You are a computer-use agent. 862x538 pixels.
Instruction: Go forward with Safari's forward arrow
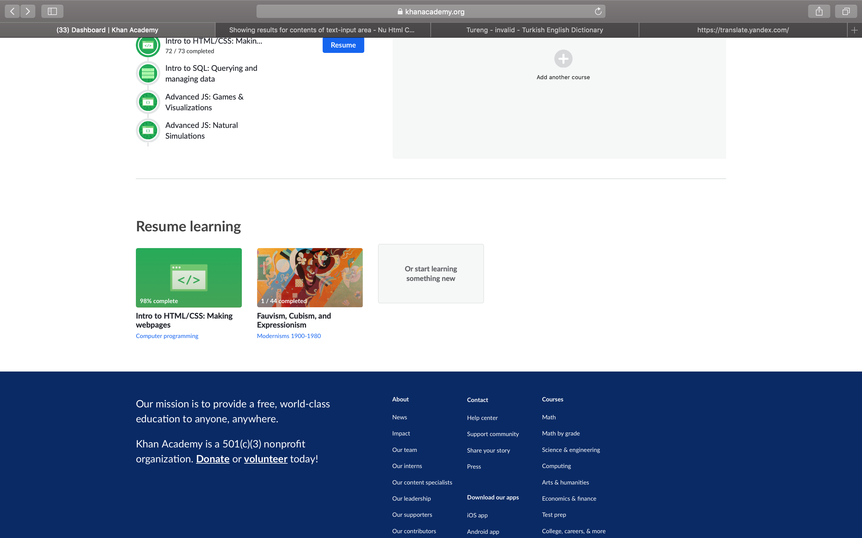tap(28, 11)
